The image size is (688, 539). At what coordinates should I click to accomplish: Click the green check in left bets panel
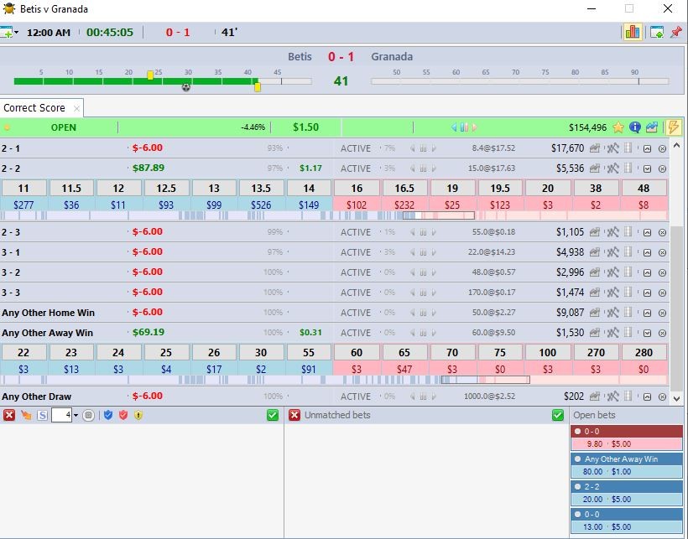(x=273, y=415)
